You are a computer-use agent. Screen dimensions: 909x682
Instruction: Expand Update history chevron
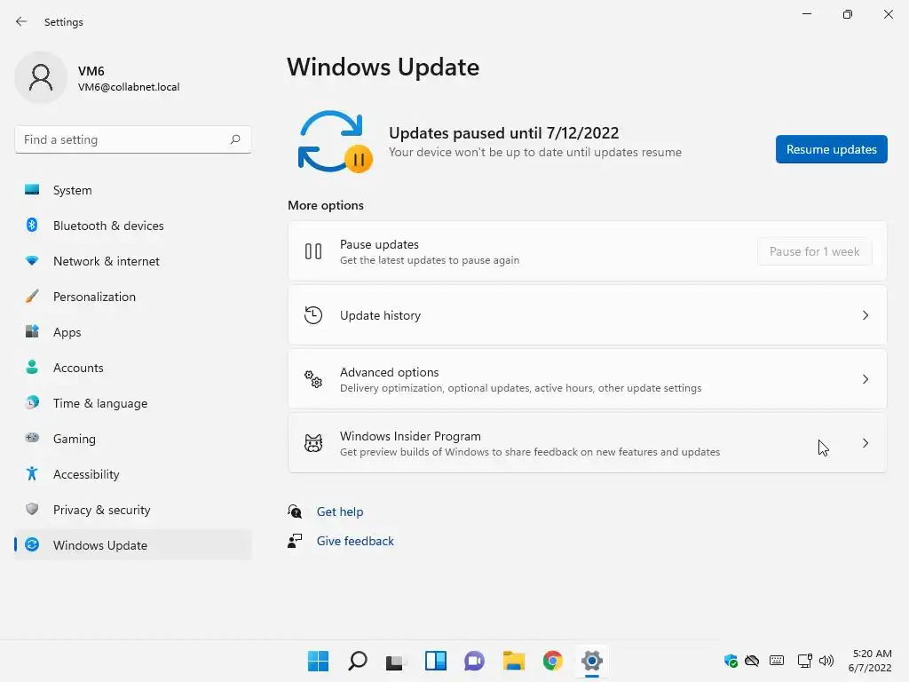point(865,315)
